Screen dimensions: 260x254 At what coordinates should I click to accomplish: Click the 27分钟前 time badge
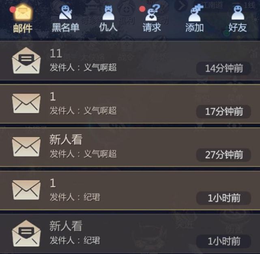[223, 155]
